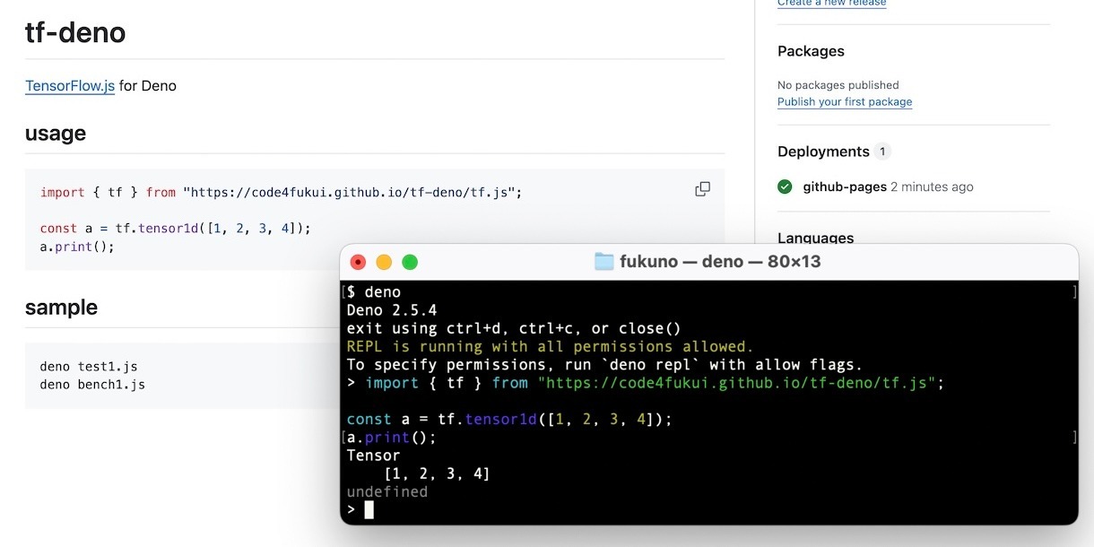Click the green github-pages deployment check icon
The height and width of the screenshot is (547, 1094).
point(785,187)
